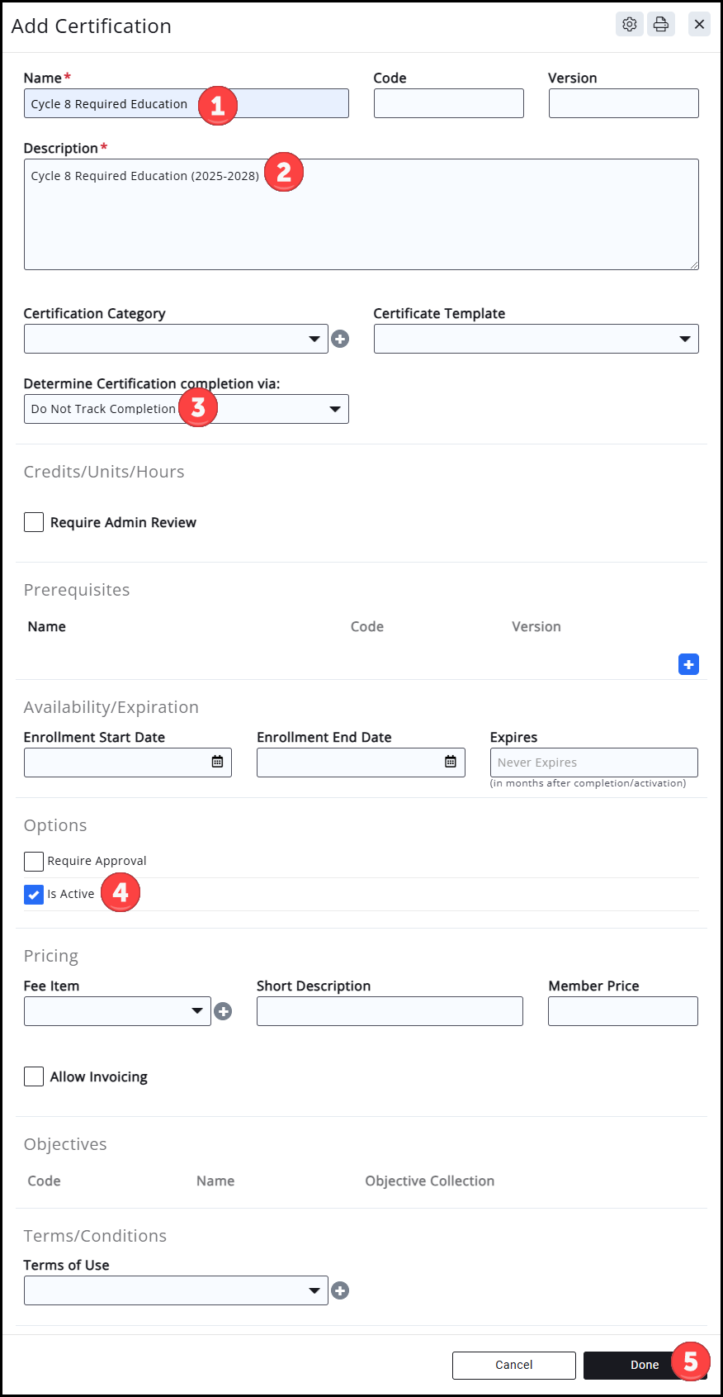Add a new Certification Category with plus icon
723x1397 pixels.
(x=340, y=339)
